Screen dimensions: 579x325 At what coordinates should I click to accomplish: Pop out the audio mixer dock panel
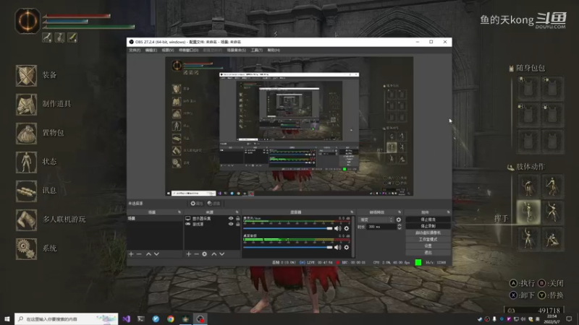click(352, 212)
